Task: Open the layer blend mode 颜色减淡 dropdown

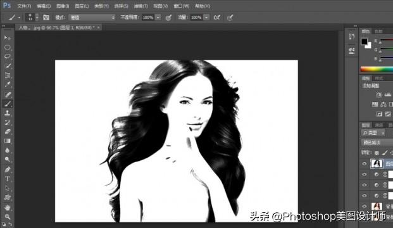Action: click(x=377, y=142)
